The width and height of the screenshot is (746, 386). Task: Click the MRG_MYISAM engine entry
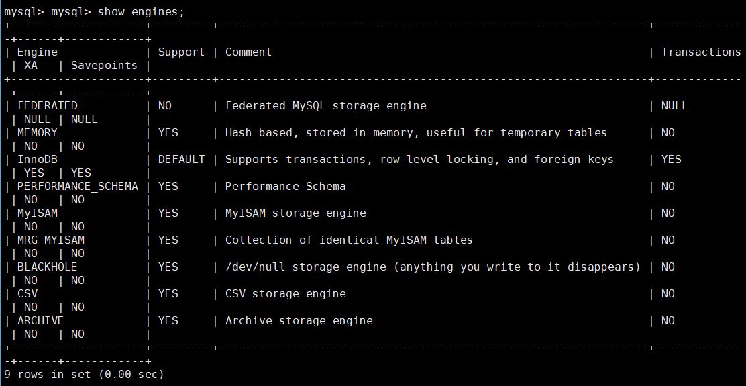point(50,240)
